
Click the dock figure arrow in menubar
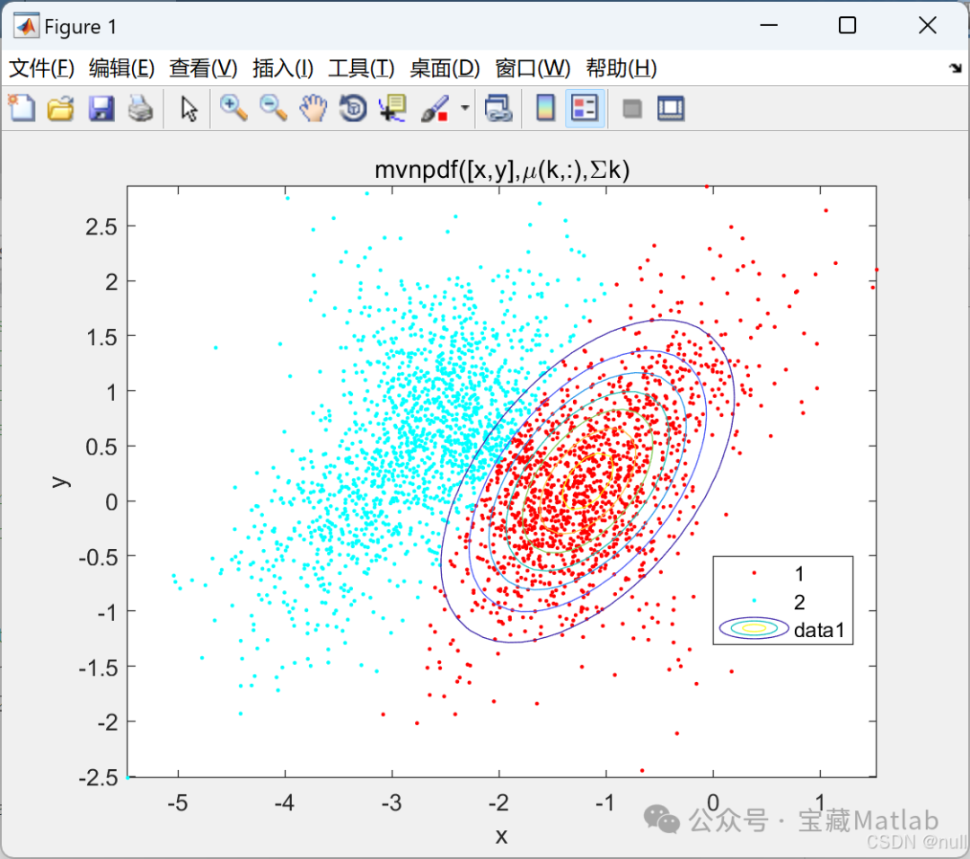pyautogui.click(x=955, y=68)
